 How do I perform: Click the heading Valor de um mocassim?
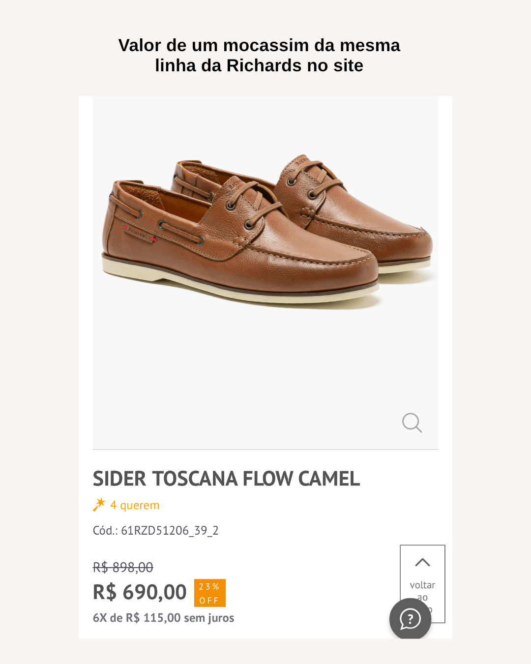point(259,55)
